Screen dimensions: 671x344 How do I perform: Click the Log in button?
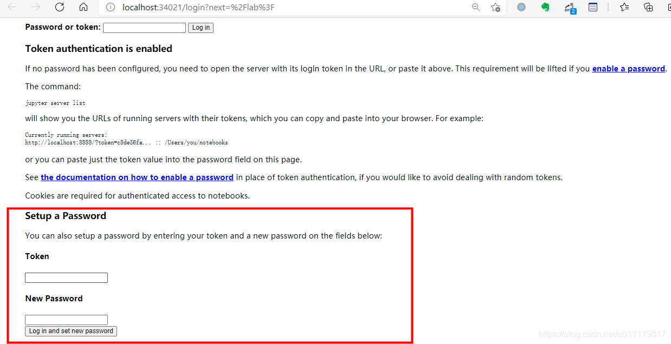[x=201, y=28]
